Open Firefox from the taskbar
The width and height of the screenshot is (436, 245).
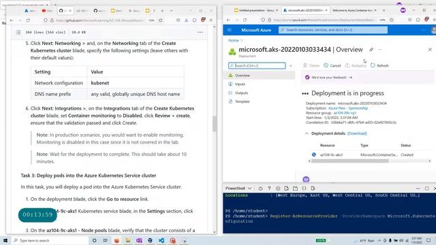[116, 240]
